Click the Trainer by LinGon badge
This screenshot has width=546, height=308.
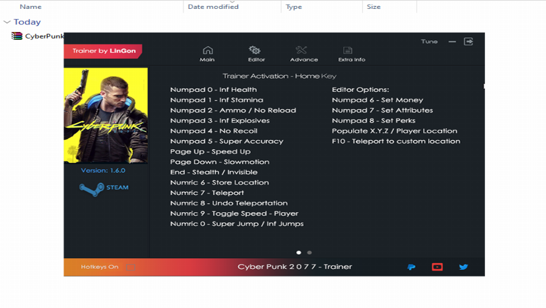(103, 51)
